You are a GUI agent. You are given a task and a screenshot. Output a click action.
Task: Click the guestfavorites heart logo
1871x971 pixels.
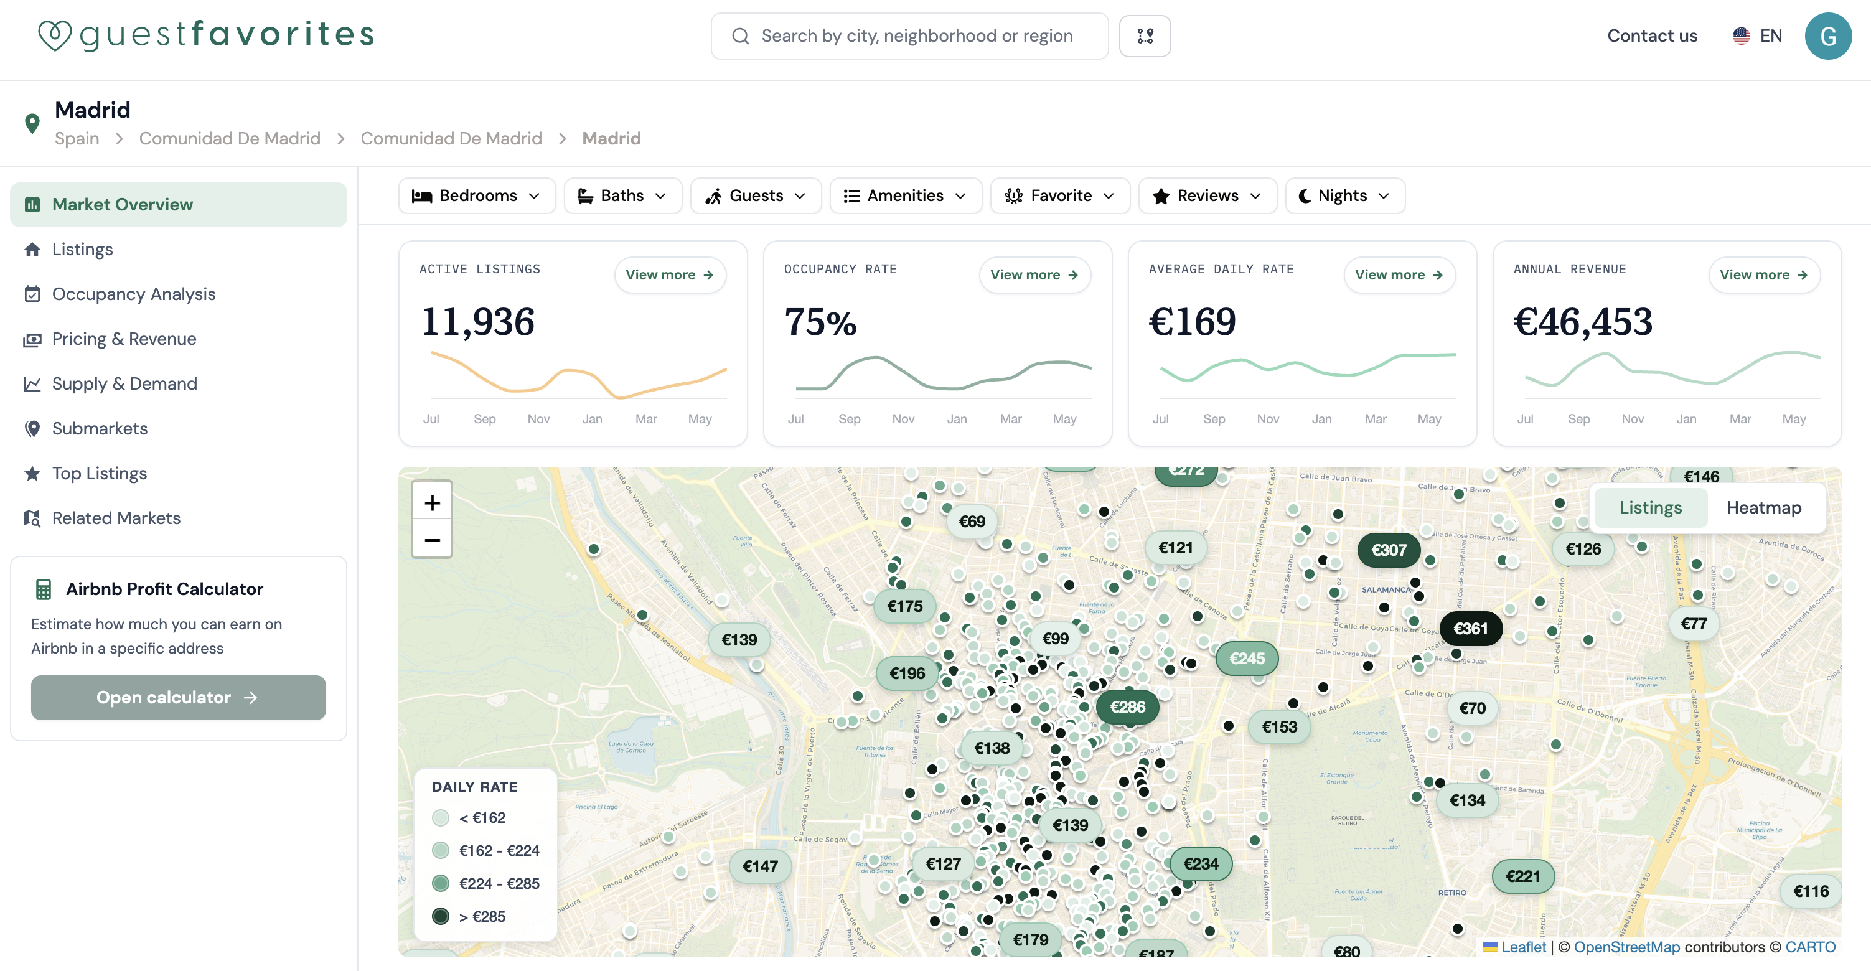[55, 35]
